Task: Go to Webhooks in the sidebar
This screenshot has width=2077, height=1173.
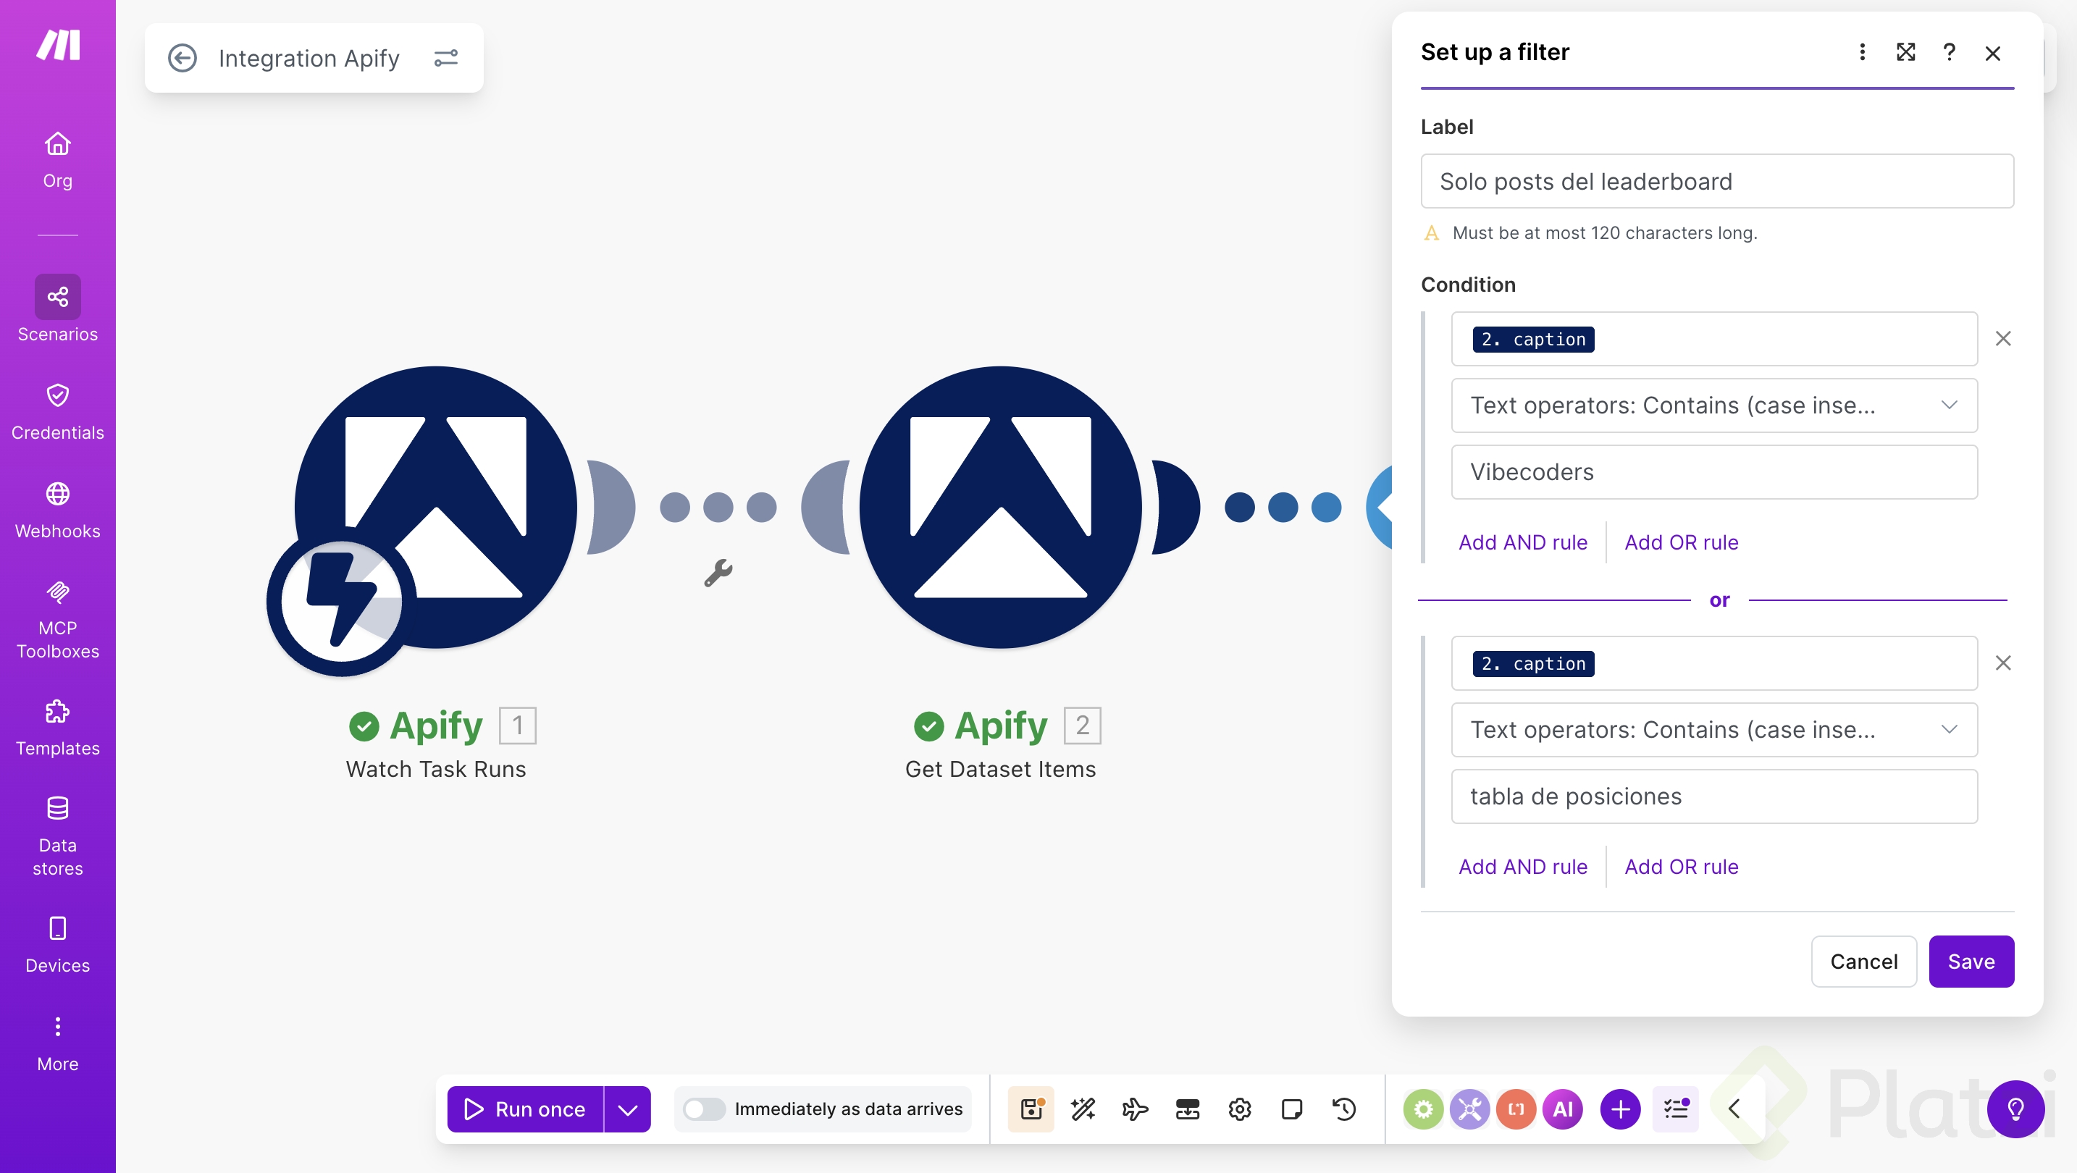Action: point(57,509)
